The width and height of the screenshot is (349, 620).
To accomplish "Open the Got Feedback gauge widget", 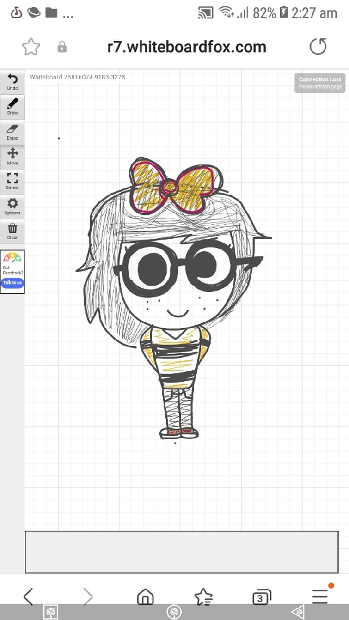I will point(12,272).
